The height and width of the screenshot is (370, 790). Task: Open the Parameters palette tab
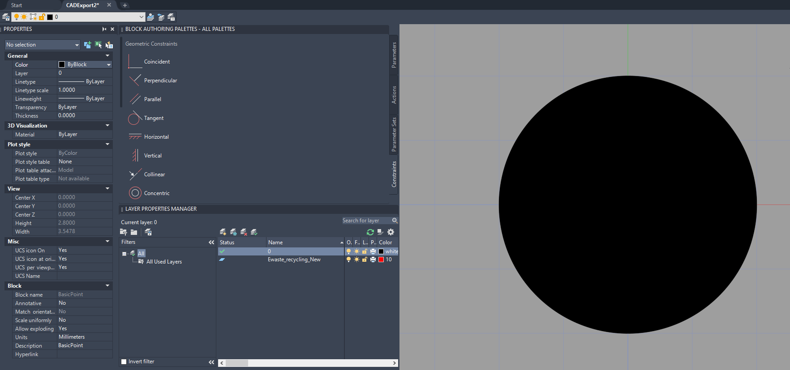(x=394, y=55)
